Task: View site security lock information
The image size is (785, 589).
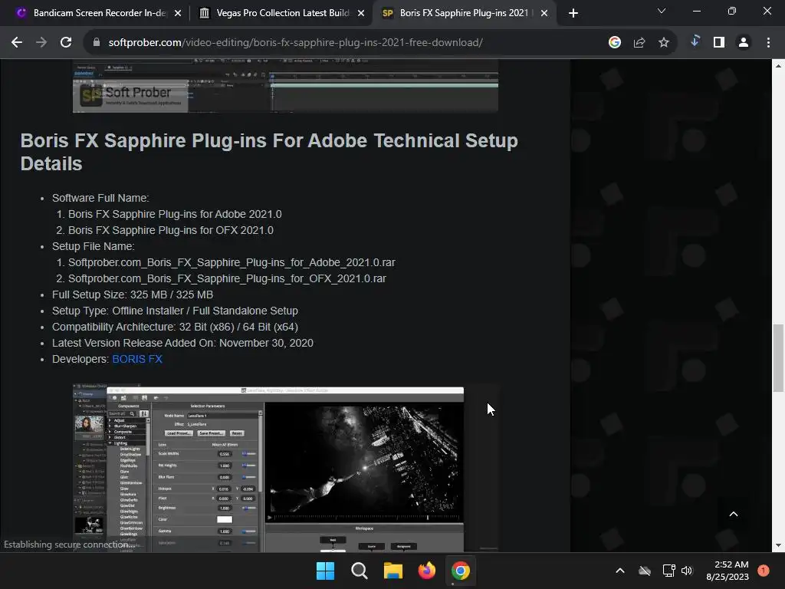Action: click(x=97, y=43)
